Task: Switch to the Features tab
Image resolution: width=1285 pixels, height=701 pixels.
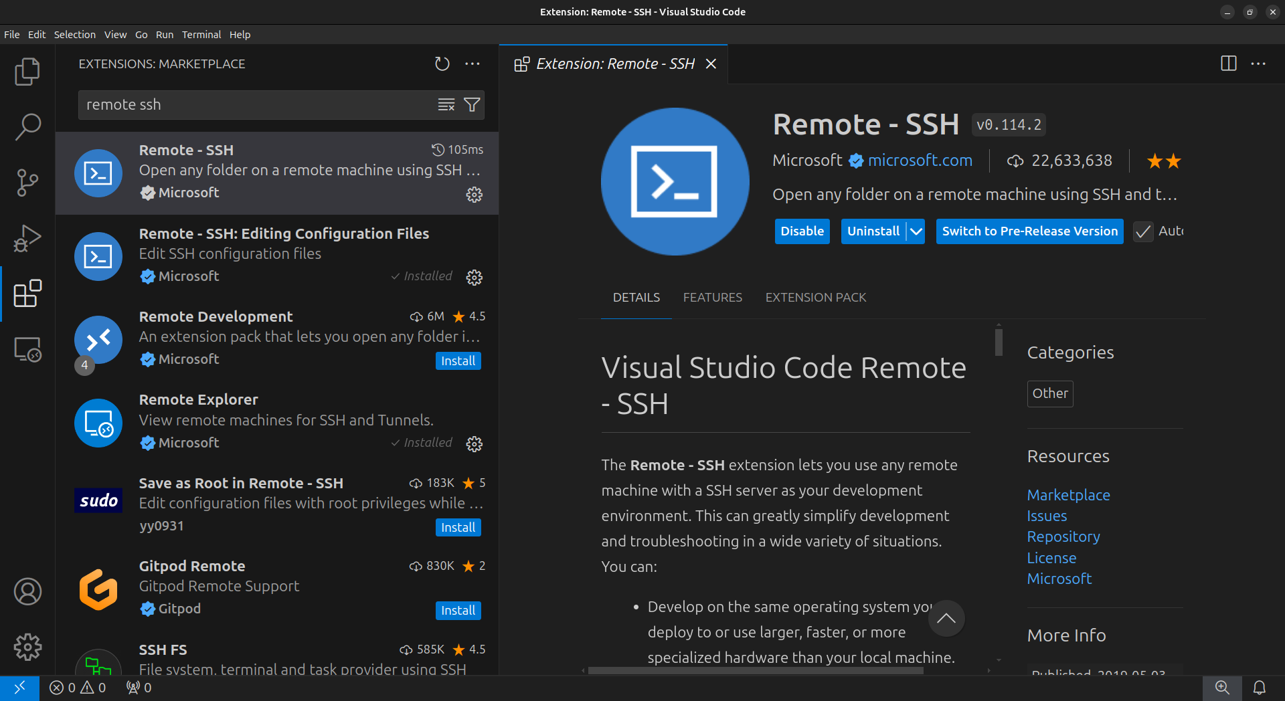Action: tap(712, 298)
